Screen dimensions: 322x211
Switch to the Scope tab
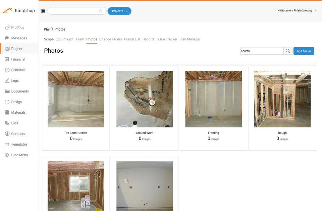[x=49, y=39]
